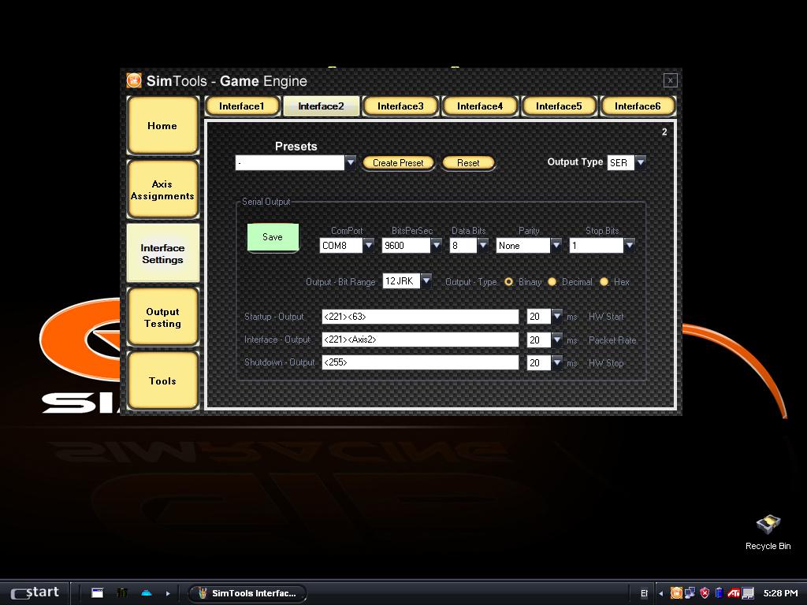Open Interface Settings section

(x=162, y=253)
